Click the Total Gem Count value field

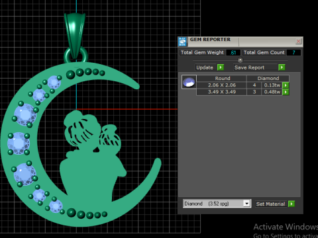[x=293, y=52]
